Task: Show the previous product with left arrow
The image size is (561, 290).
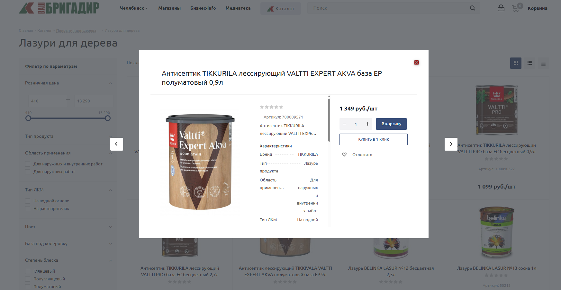Action: coord(117,144)
